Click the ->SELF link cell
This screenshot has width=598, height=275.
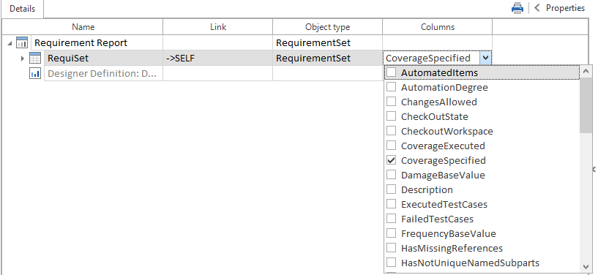point(218,59)
